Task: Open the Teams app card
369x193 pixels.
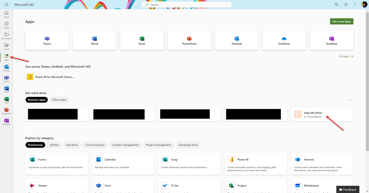Action: tap(47, 40)
